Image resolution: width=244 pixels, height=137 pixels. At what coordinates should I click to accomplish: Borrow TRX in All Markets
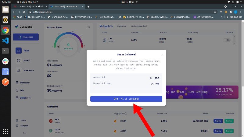(x=229, y=121)
